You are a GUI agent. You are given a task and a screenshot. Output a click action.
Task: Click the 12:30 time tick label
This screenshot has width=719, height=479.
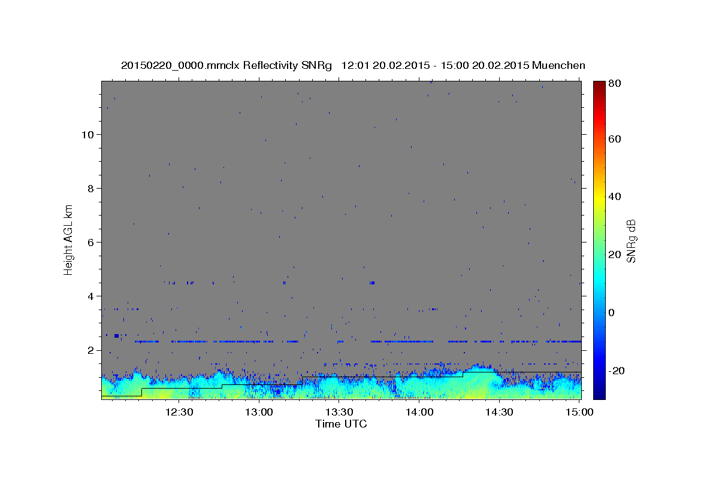coord(179,412)
